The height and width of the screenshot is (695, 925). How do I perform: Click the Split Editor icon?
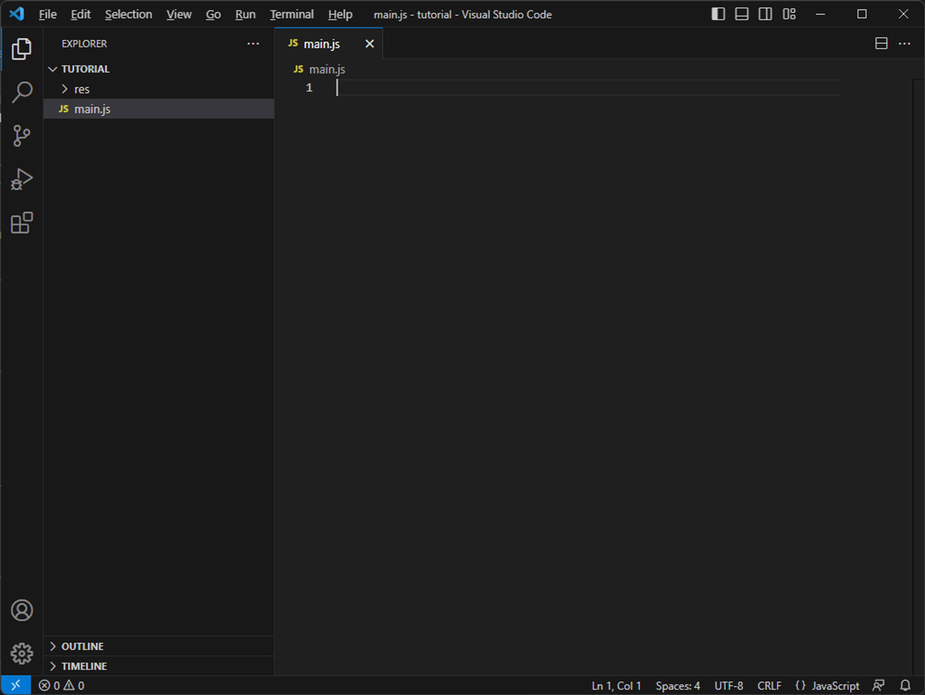(881, 43)
